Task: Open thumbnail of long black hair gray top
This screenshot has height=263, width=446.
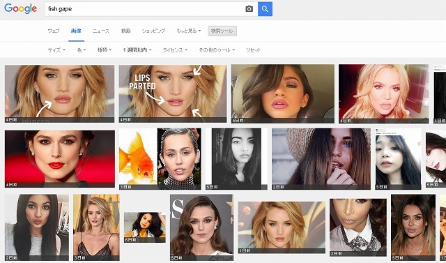Action: pyautogui.click(x=37, y=227)
